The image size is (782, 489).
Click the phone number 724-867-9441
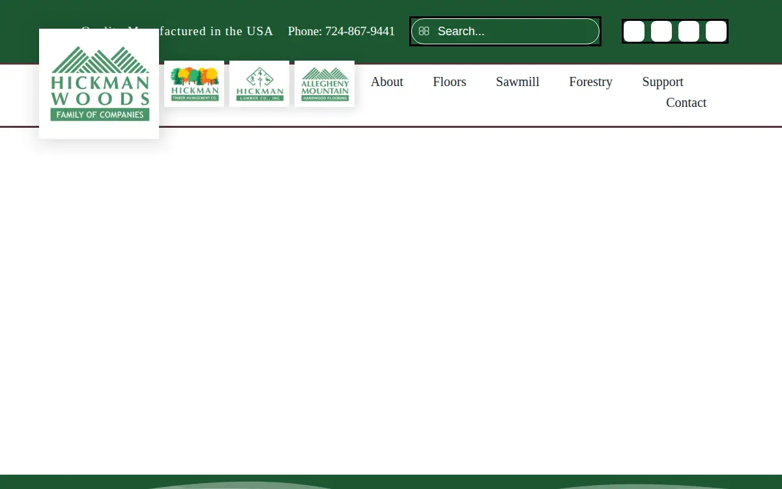point(360,31)
